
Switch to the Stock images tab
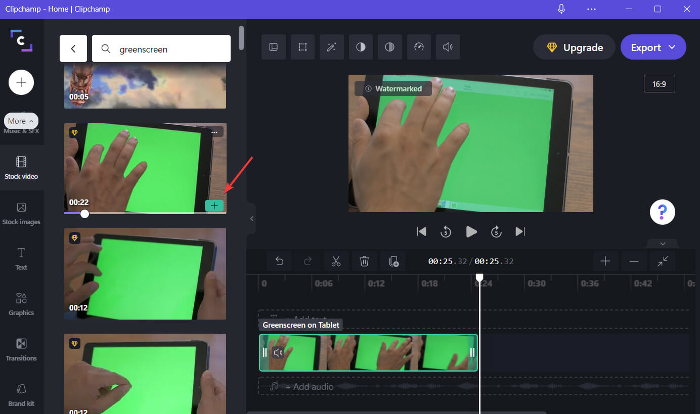click(x=21, y=214)
